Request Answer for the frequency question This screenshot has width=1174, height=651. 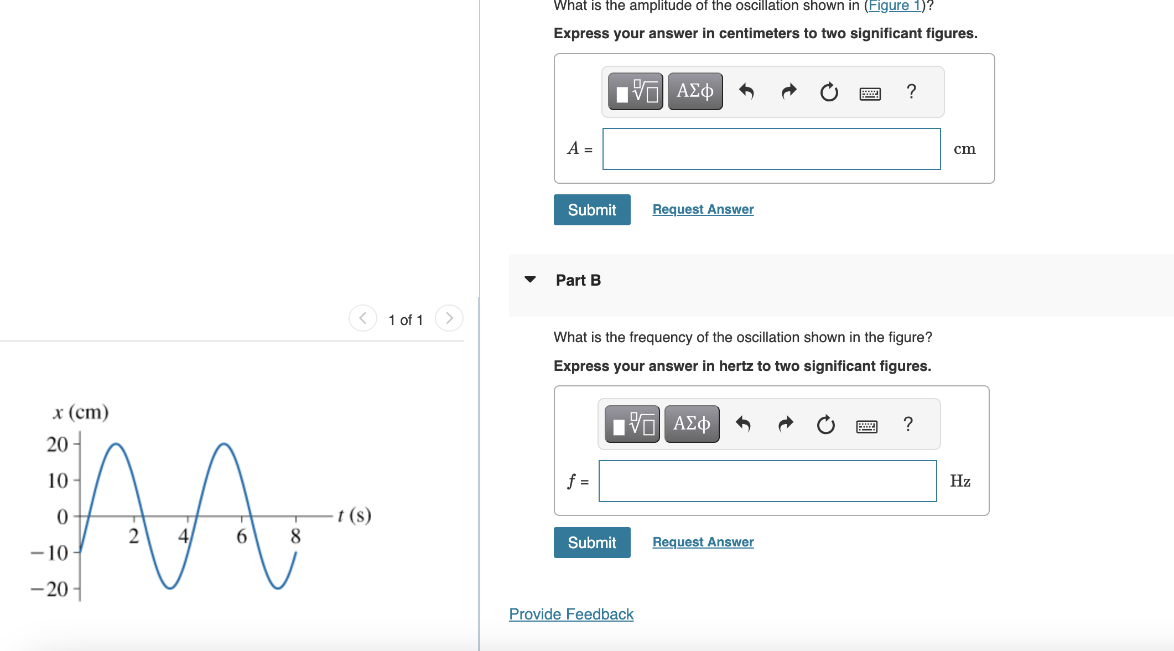[x=703, y=541]
